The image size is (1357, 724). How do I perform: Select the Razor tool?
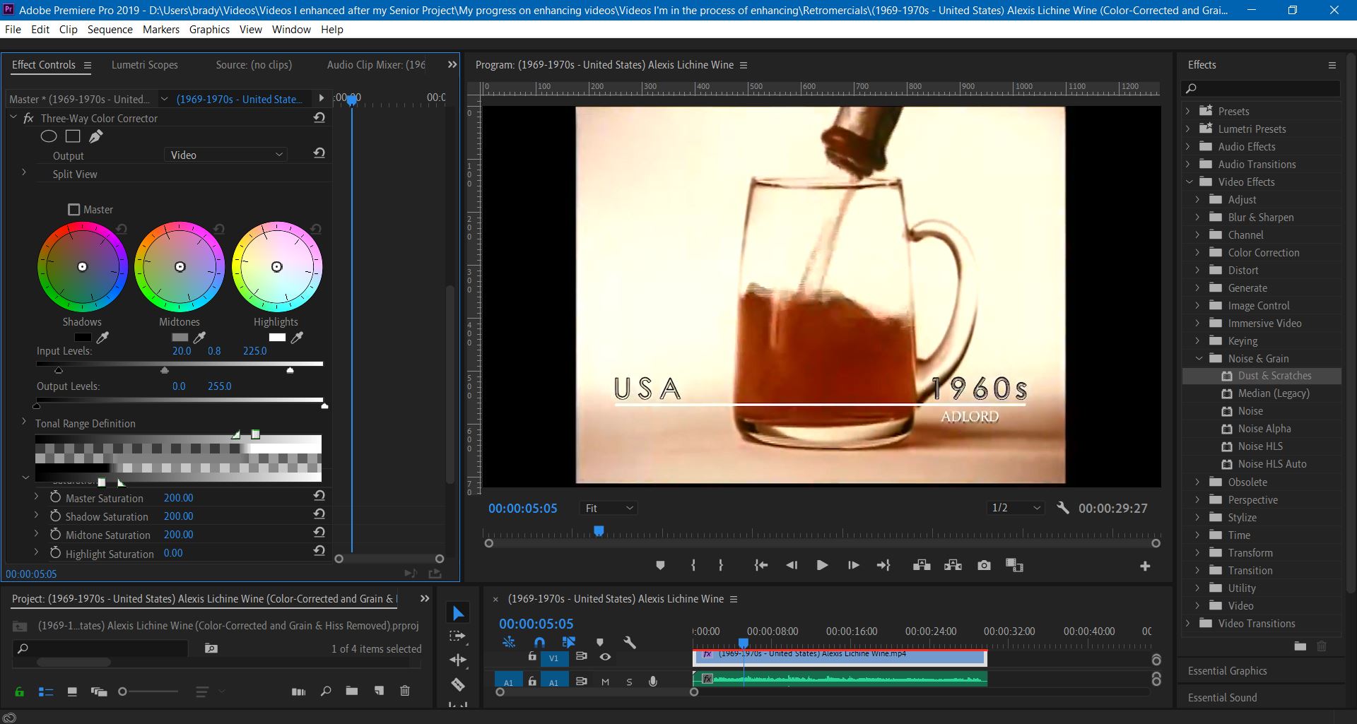[x=458, y=684]
